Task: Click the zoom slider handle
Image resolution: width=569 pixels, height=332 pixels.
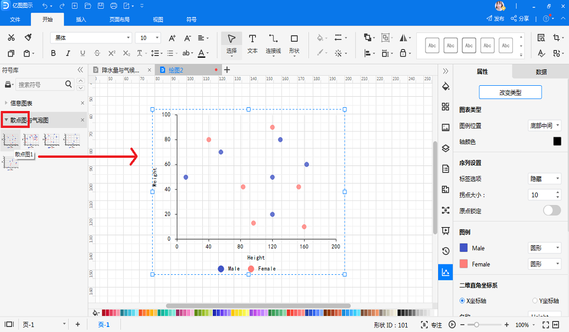Action: 476,325
